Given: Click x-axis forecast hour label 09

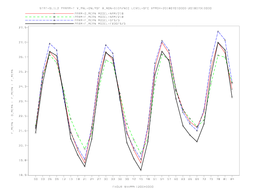Looking at the screenshot, I should (57, 179).
